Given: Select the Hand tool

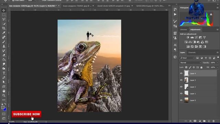Looking at the screenshot, I should [4, 91].
